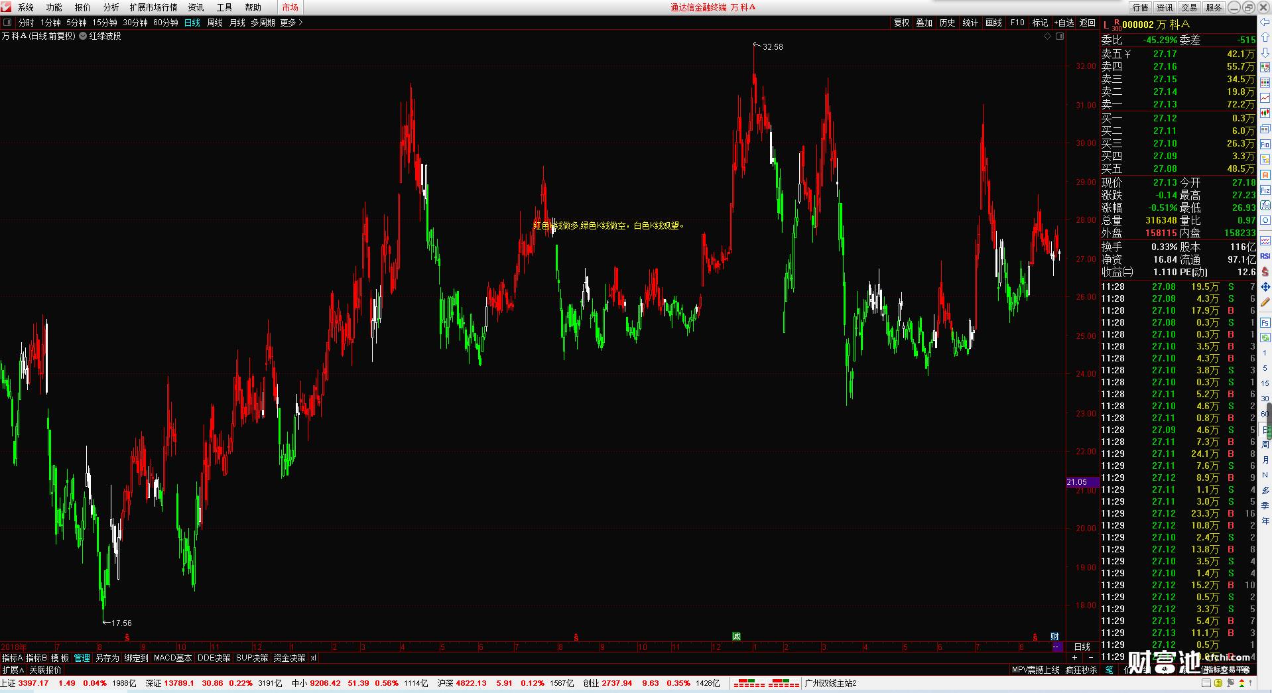Open the F10 company info sidebar icon
Image resolution: width=1272 pixels, height=693 pixels.
pyautogui.click(x=1265, y=144)
